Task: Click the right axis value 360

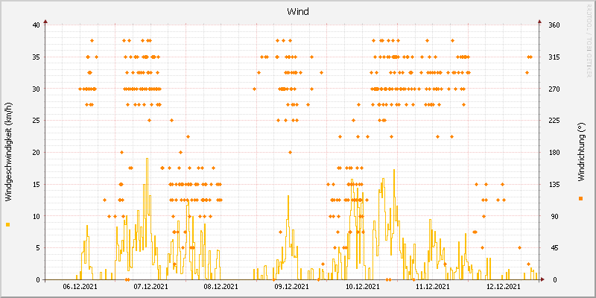Action: (555, 25)
